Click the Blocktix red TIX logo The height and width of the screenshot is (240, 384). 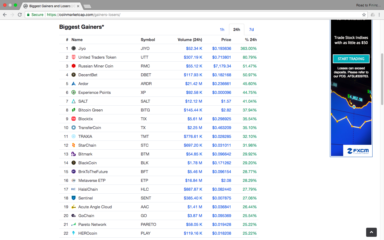point(74,119)
